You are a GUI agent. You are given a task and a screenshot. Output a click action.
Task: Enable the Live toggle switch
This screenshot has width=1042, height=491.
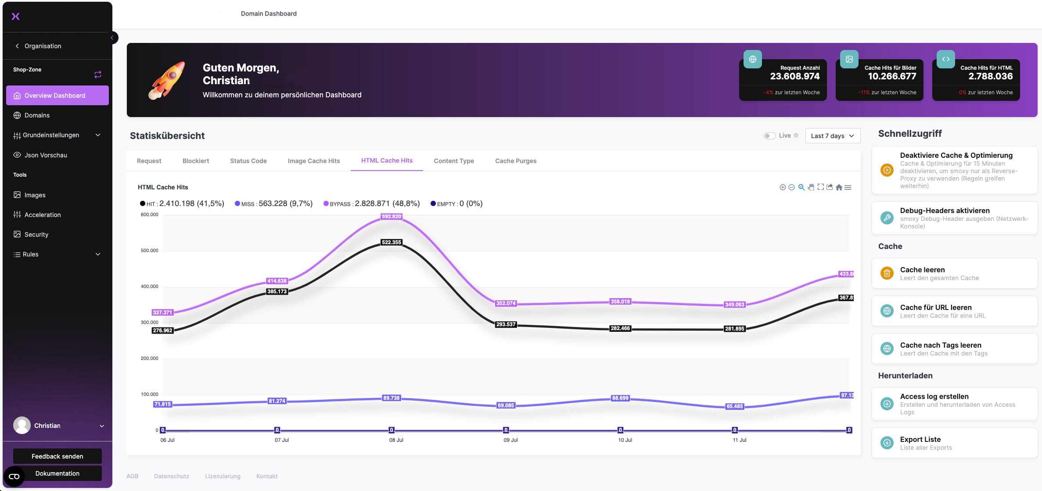(769, 136)
